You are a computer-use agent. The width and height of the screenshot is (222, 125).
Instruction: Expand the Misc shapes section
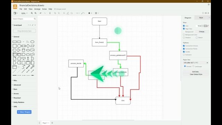point(15,81)
